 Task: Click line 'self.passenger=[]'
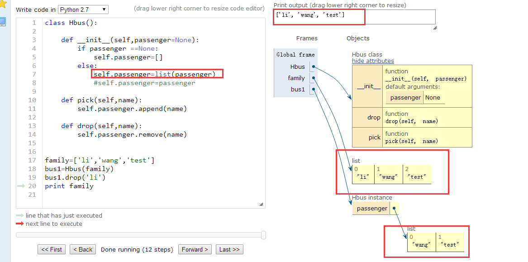(128, 57)
